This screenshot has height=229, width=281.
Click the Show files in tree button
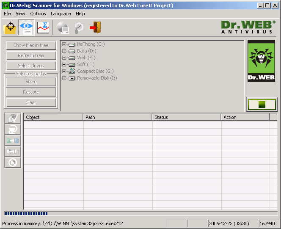[31, 45]
